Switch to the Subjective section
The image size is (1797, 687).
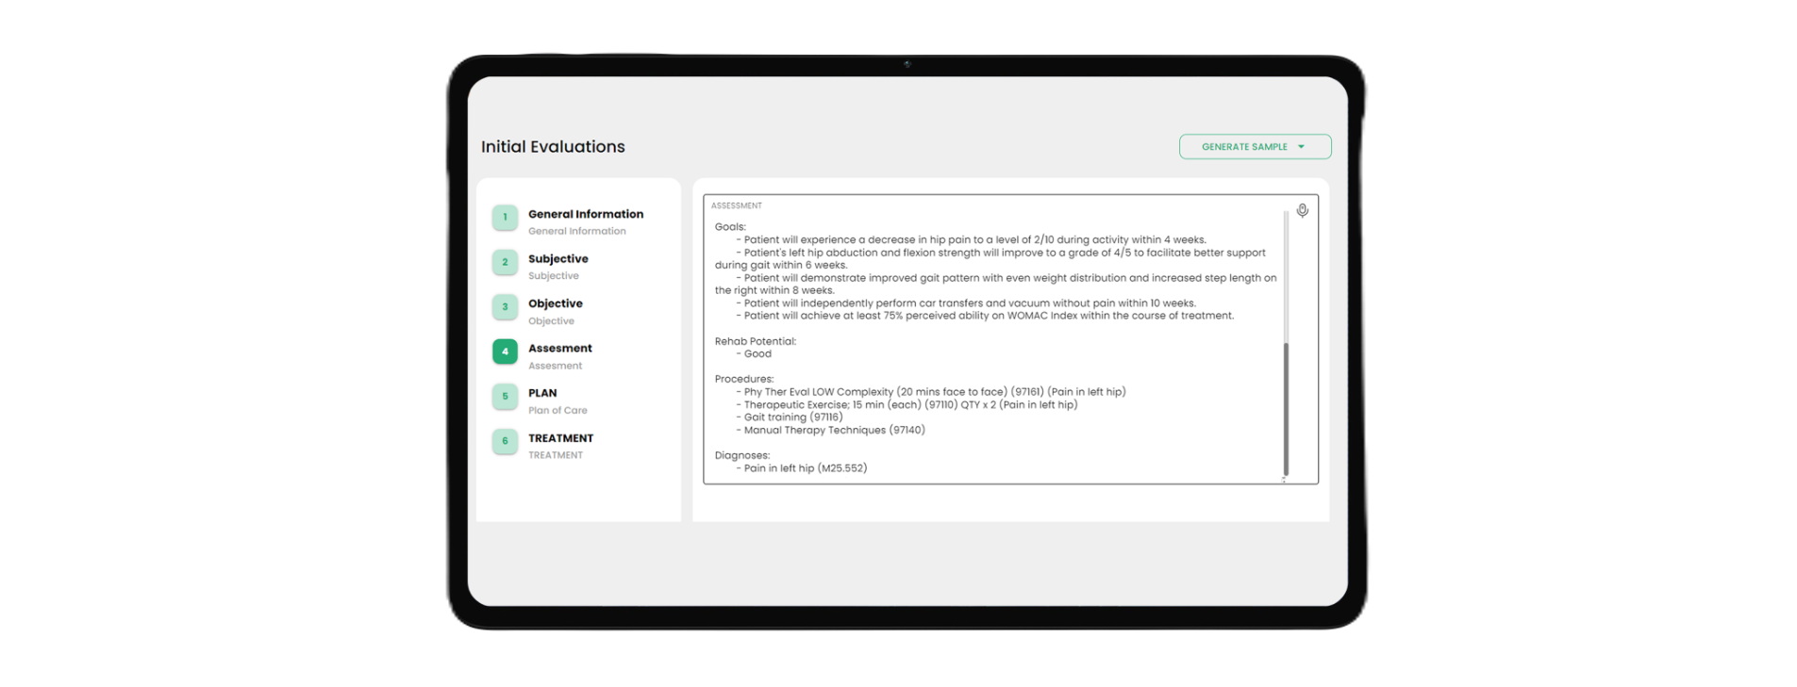pos(557,258)
